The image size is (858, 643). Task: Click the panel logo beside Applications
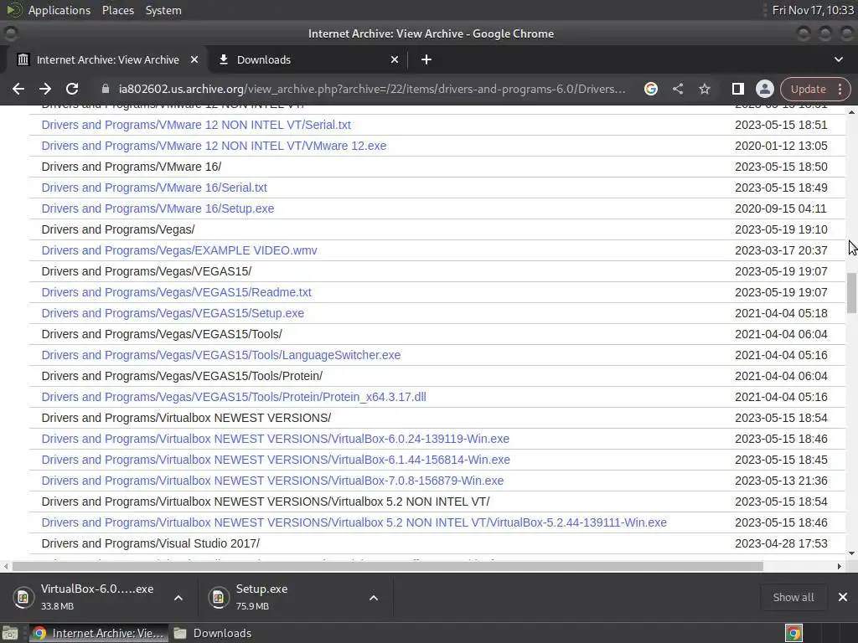(x=14, y=10)
